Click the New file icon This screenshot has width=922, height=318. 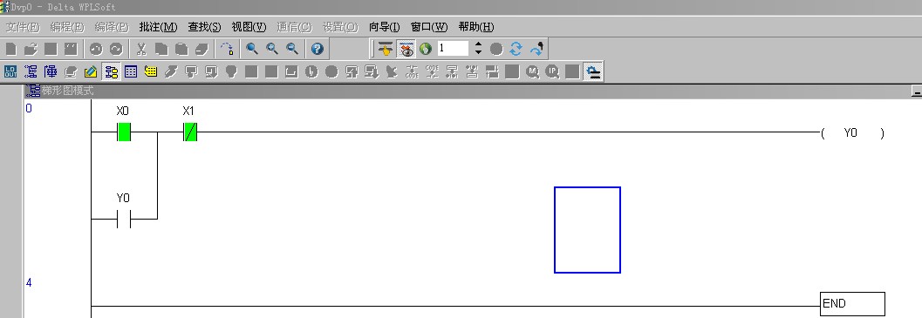tap(11, 49)
